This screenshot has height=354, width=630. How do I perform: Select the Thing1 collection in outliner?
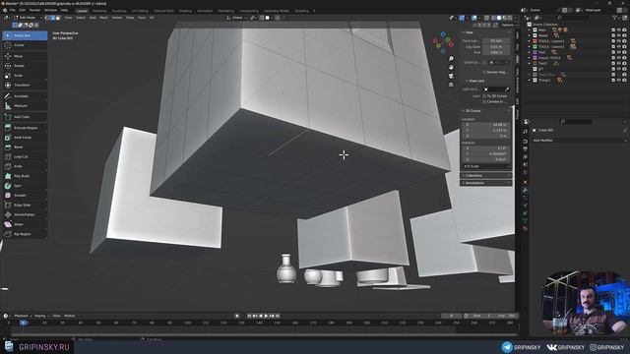(544, 81)
